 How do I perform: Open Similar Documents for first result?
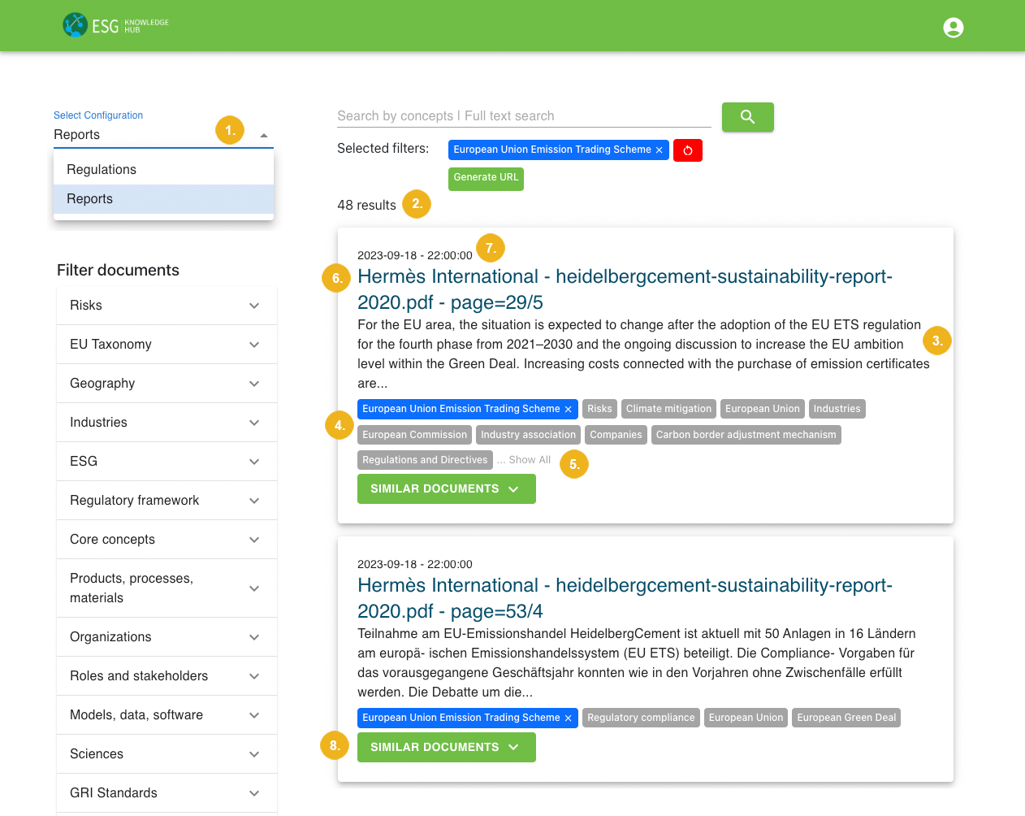pos(446,489)
